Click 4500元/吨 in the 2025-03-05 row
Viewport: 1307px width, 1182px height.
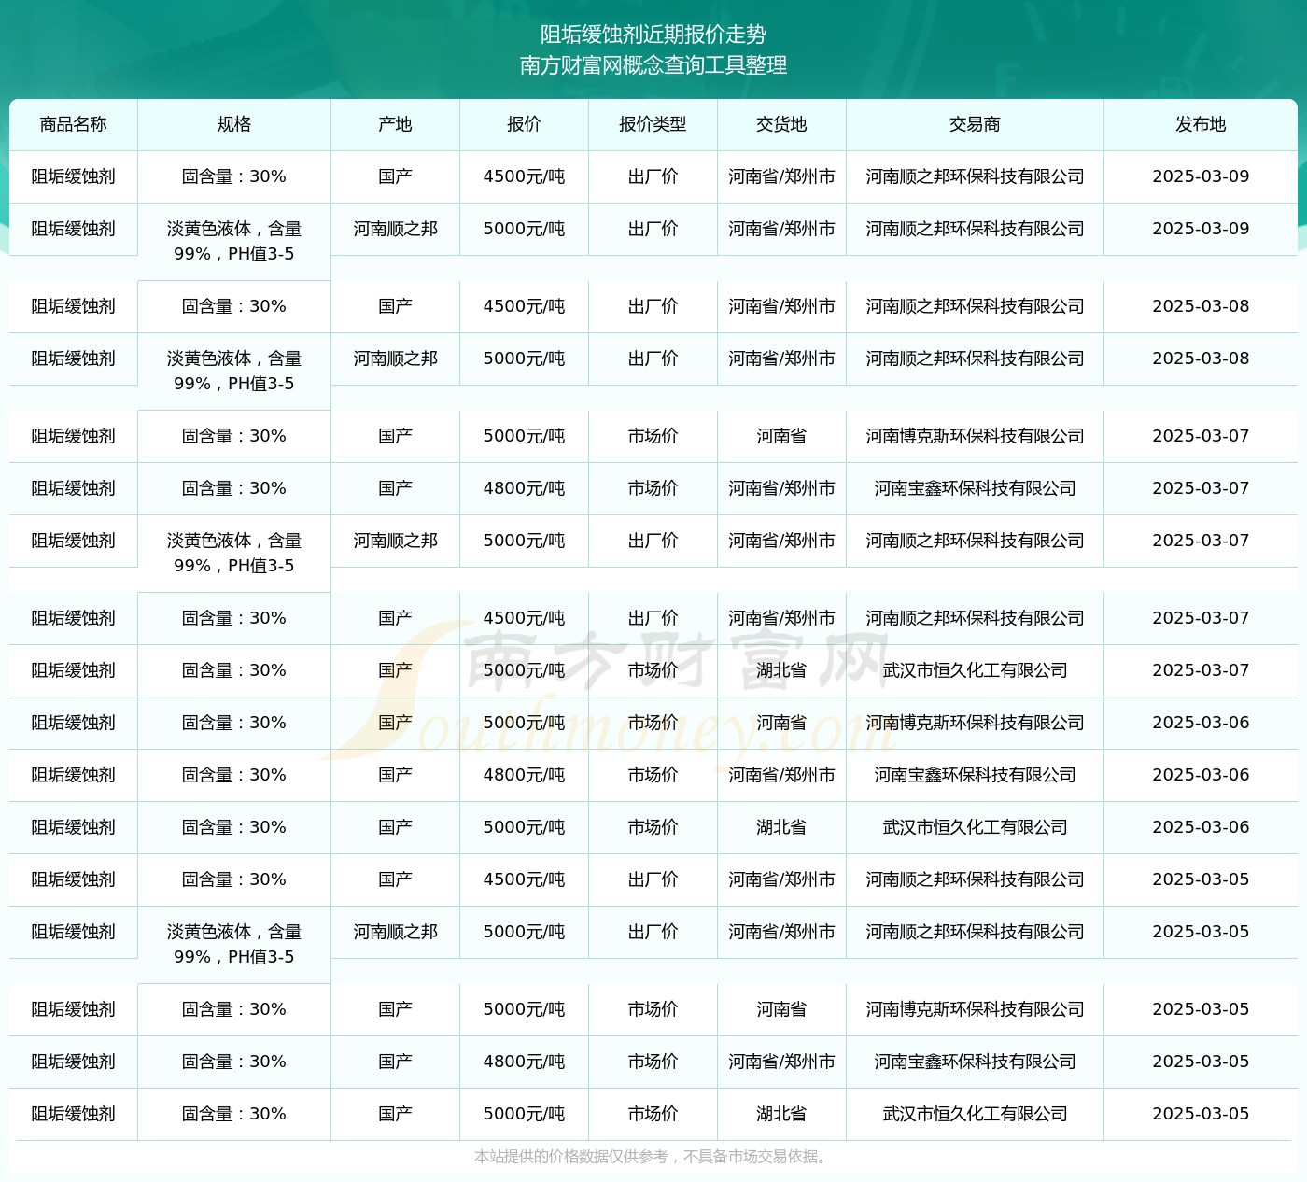pyautogui.click(x=524, y=879)
